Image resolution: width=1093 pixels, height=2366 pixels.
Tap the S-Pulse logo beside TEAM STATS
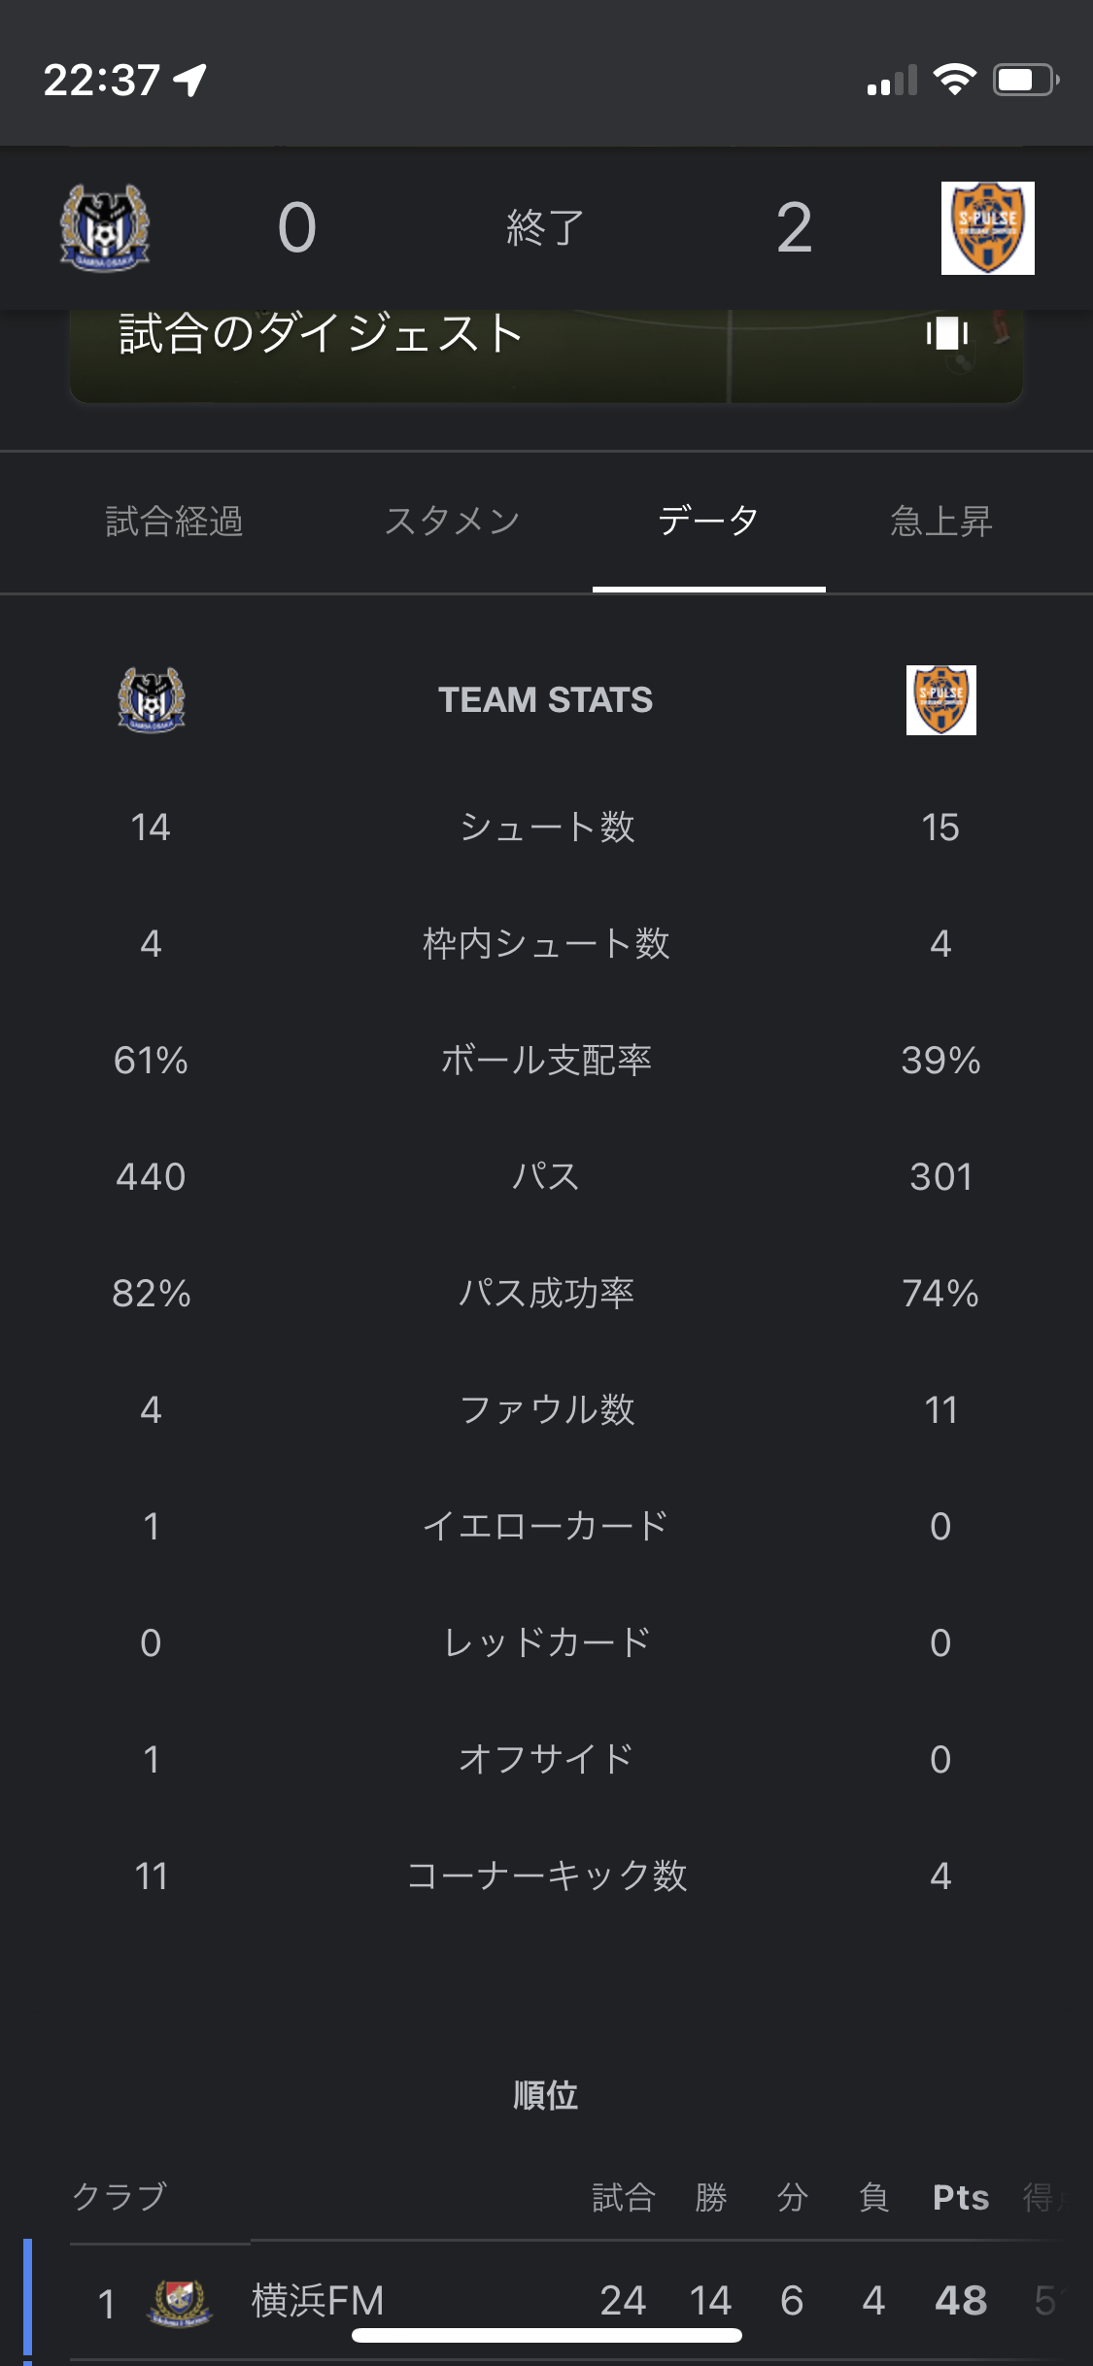(940, 700)
